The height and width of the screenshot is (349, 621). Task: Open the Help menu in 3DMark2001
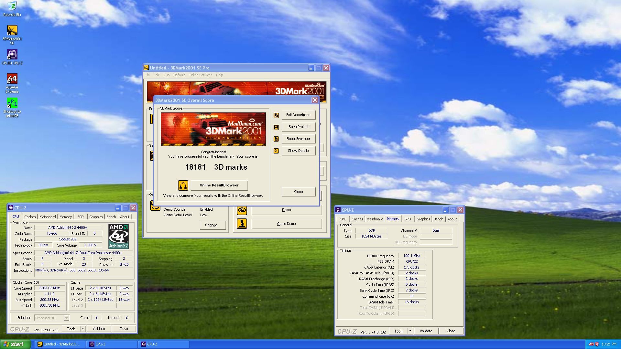tap(219, 75)
